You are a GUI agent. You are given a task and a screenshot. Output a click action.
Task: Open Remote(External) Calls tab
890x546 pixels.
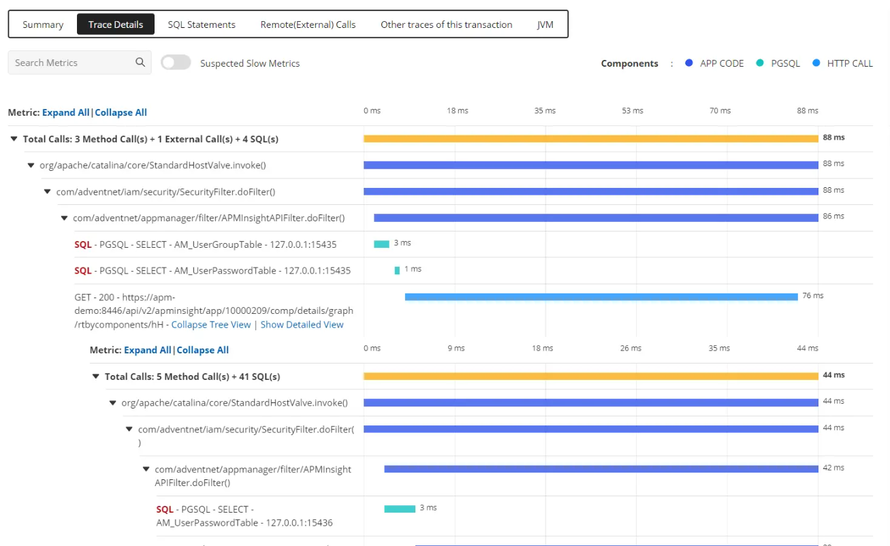308,25
